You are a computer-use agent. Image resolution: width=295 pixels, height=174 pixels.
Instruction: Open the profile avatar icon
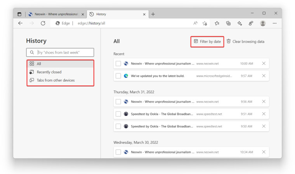pos(263,23)
